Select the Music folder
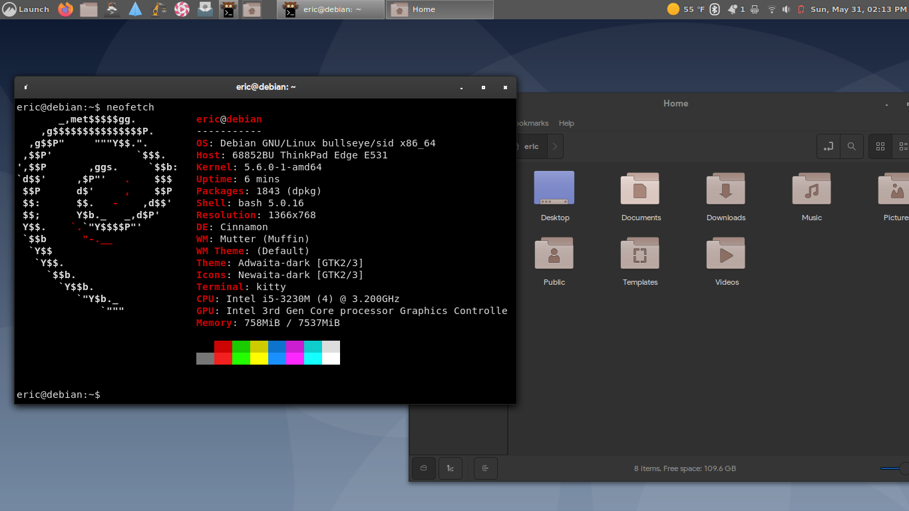The image size is (909, 511). [x=811, y=196]
